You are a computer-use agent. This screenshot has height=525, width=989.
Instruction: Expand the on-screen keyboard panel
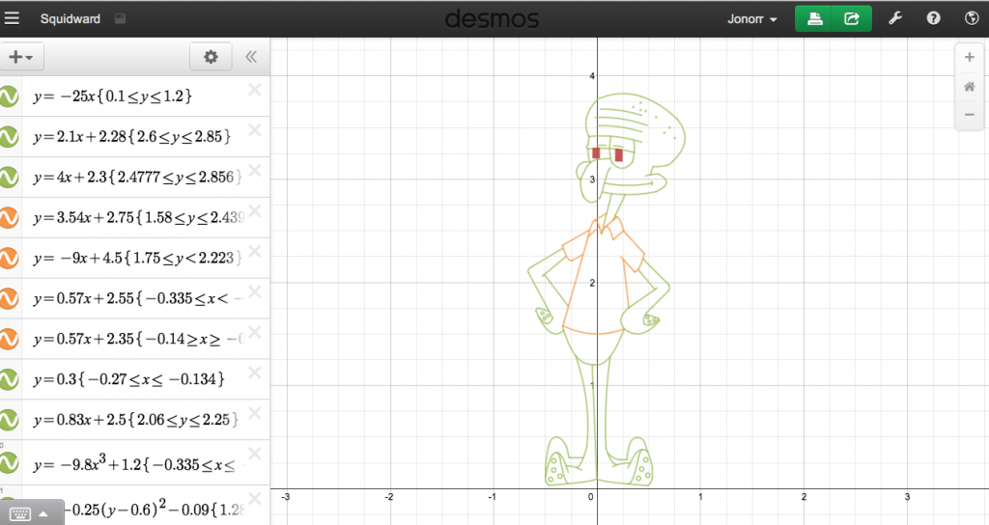(32, 512)
